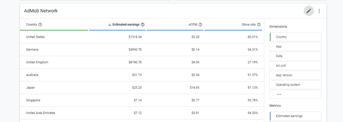Viewport: 343px width, 122px height.
Task: Click the Singapore row
Action: (x=142, y=100)
